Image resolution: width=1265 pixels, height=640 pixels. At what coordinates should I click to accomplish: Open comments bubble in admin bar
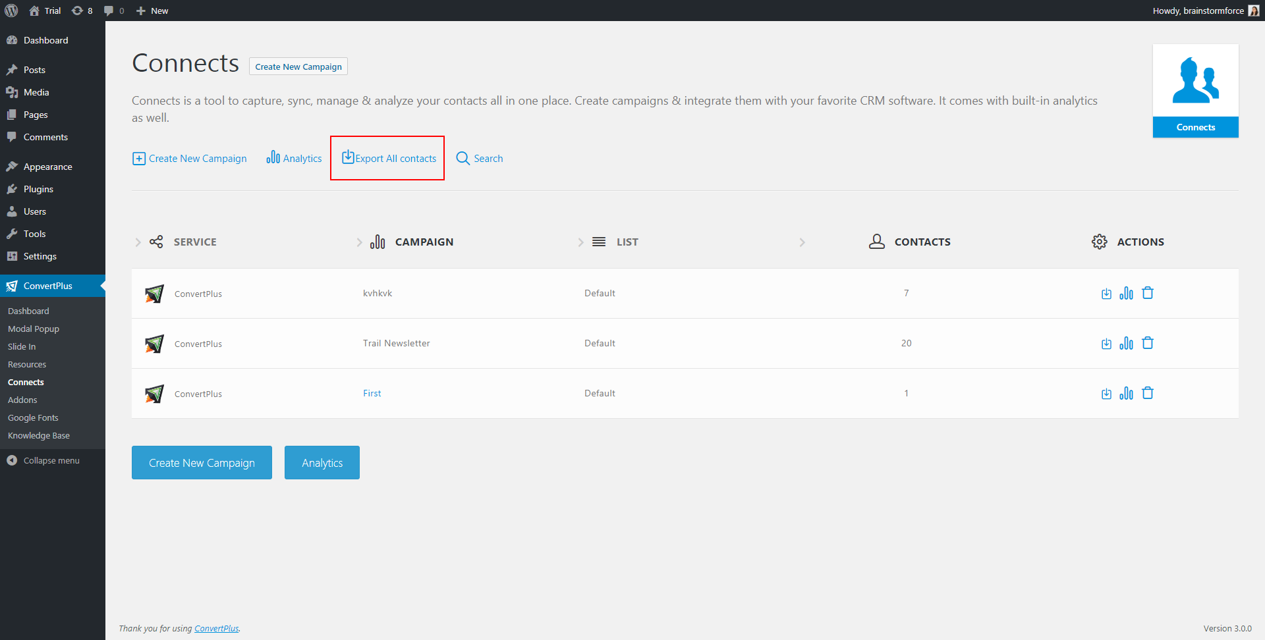click(x=114, y=11)
